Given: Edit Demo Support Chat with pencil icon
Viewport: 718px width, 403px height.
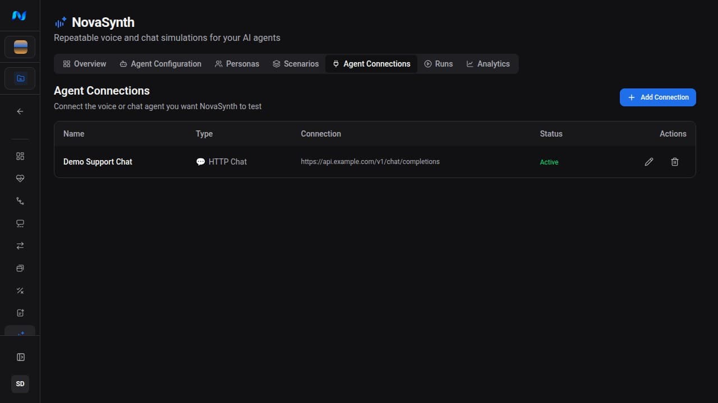Looking at the screenshot, I should point(649,162).
